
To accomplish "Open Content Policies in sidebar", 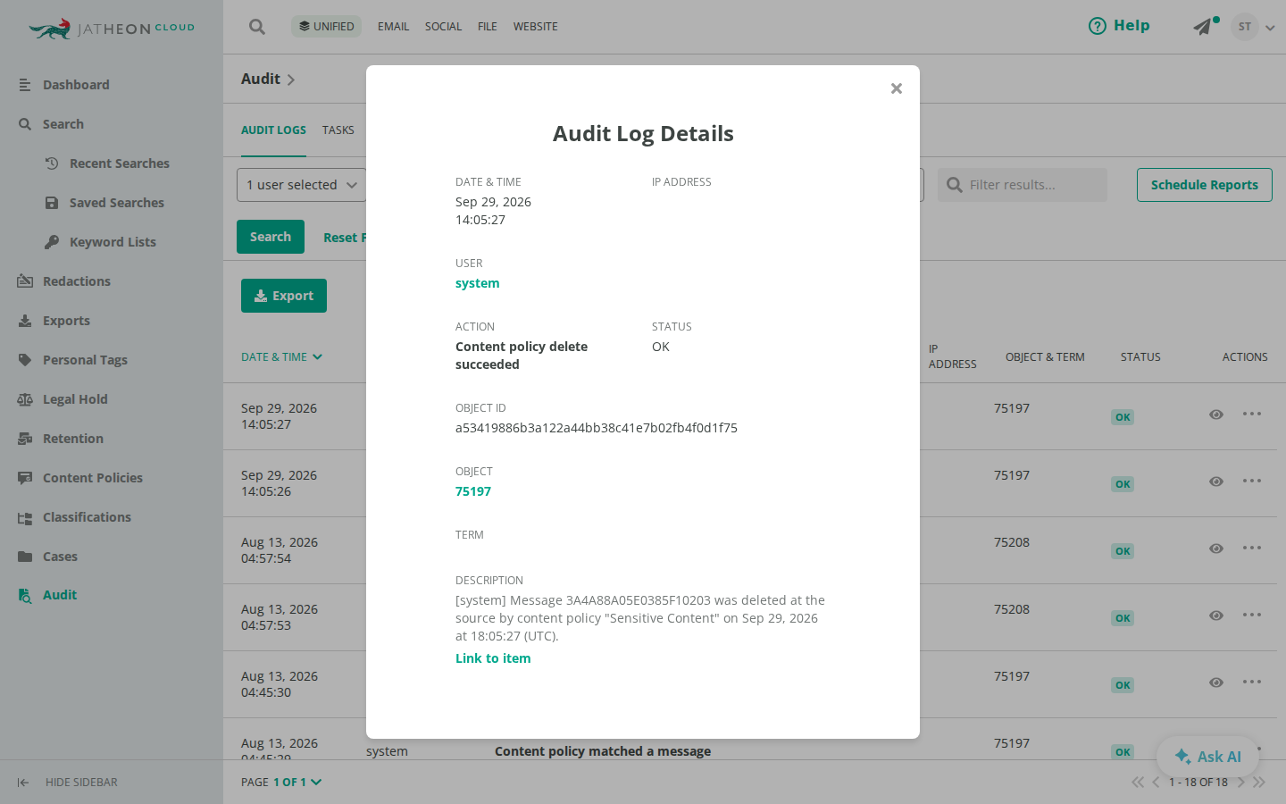I will pyautogui.click(x=93, y=478).
